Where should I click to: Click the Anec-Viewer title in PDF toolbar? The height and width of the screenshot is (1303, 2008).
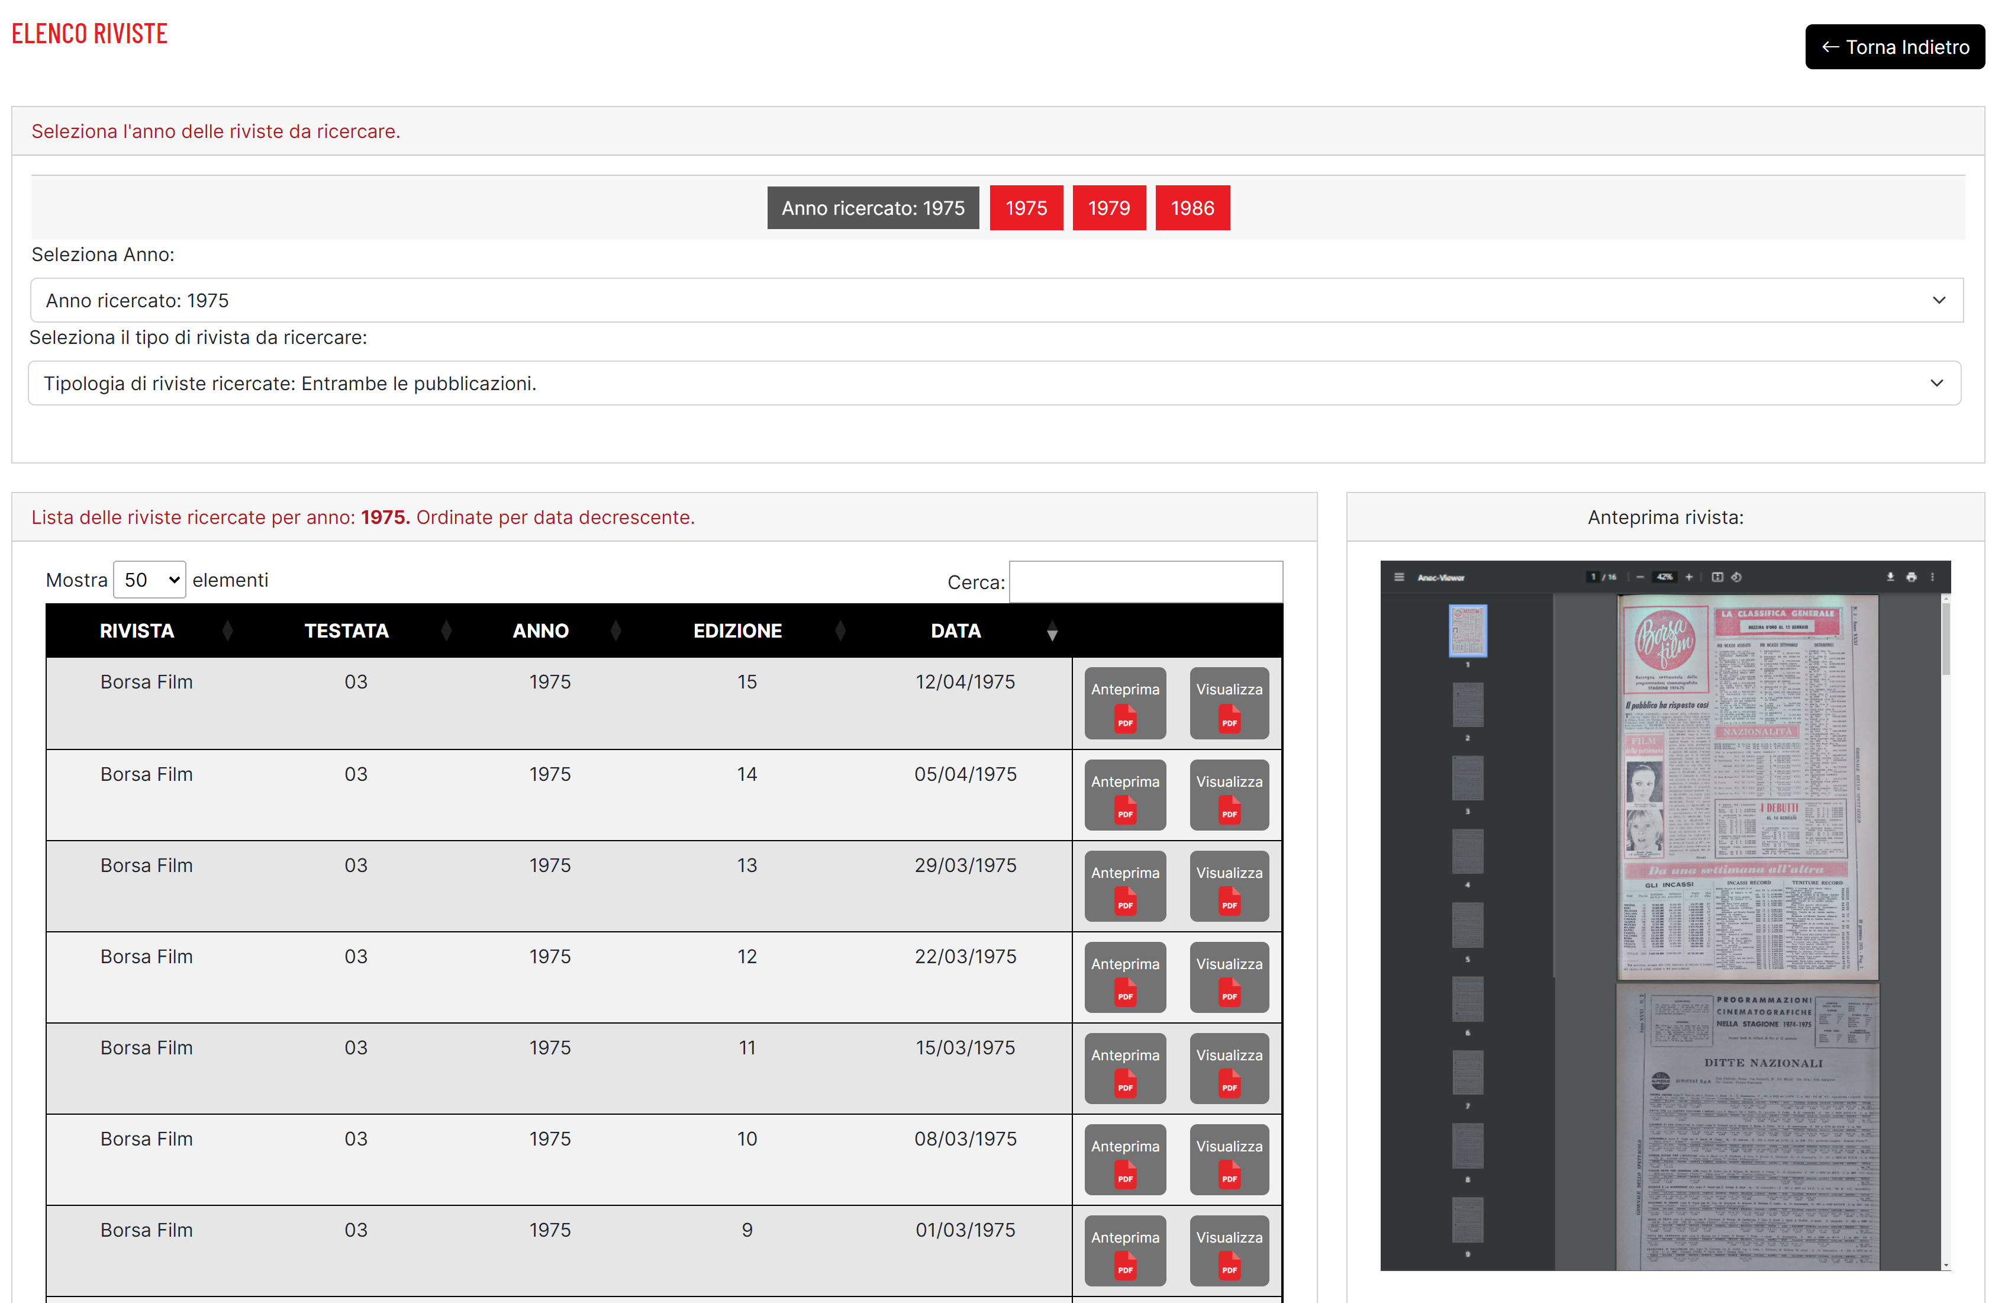(1441, 578)
